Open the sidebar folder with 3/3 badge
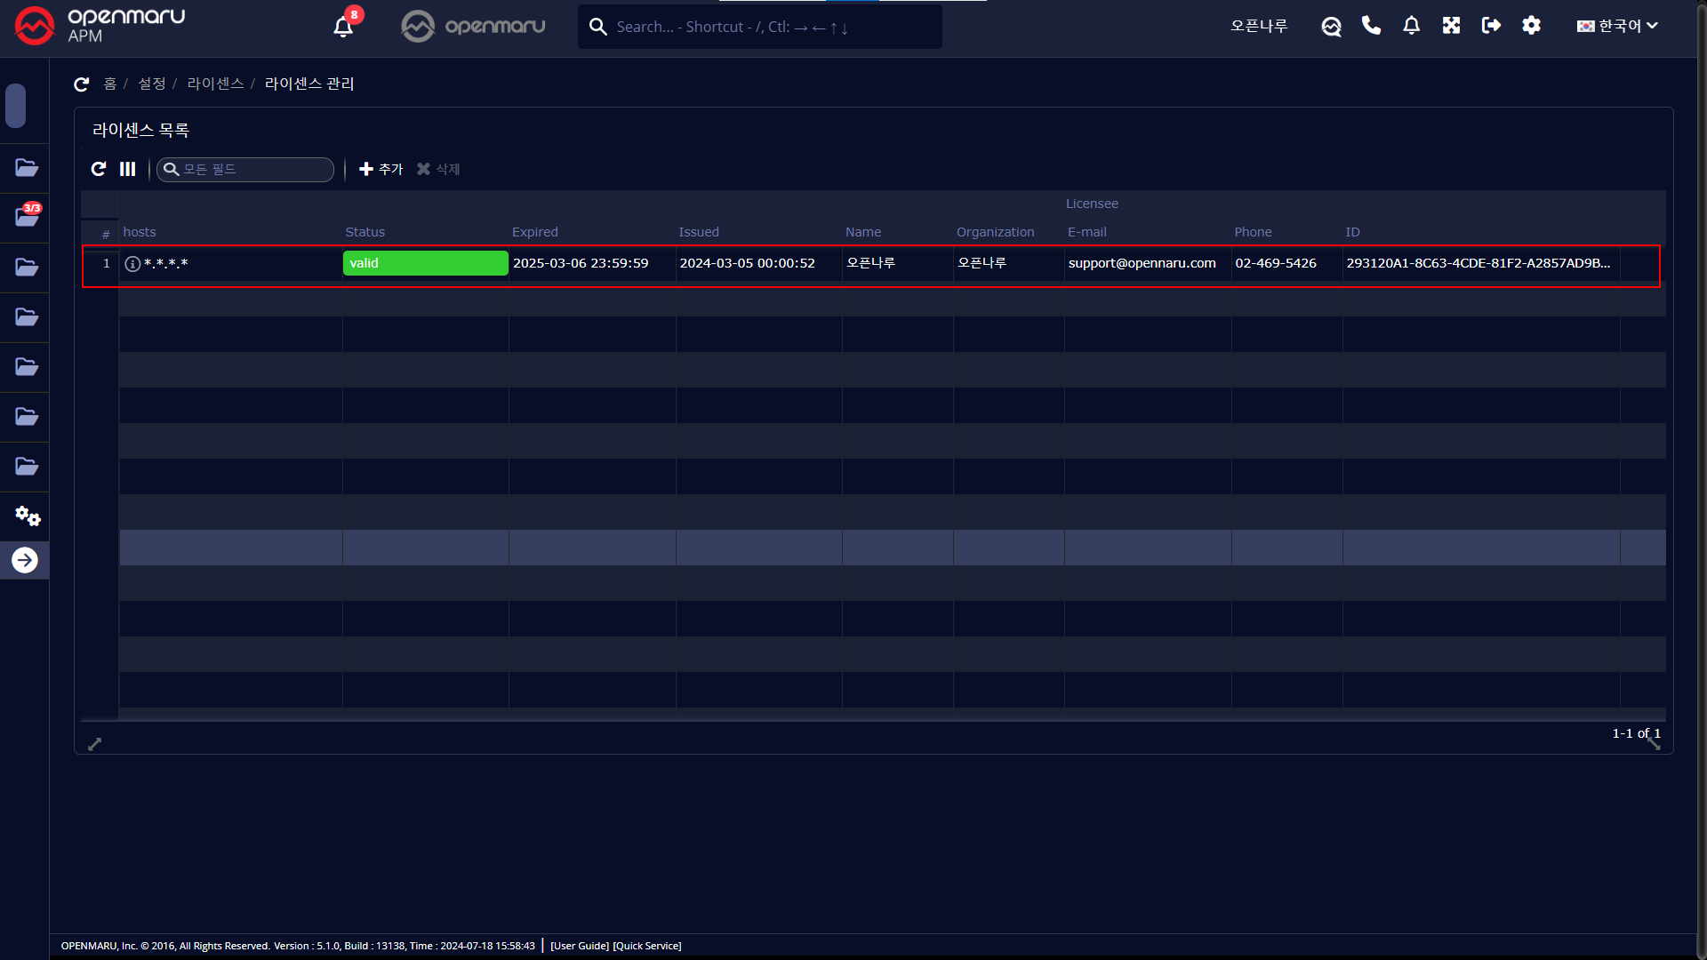Screen dimensions: 1707x960 (26, 217)
